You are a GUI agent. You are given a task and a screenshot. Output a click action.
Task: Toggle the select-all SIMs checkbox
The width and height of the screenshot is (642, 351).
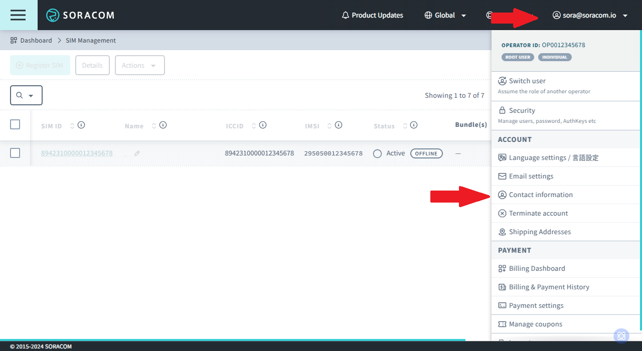point(15,124)
